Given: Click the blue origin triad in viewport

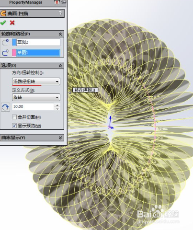Looking at the screenshot, I should tap(111, 123).
